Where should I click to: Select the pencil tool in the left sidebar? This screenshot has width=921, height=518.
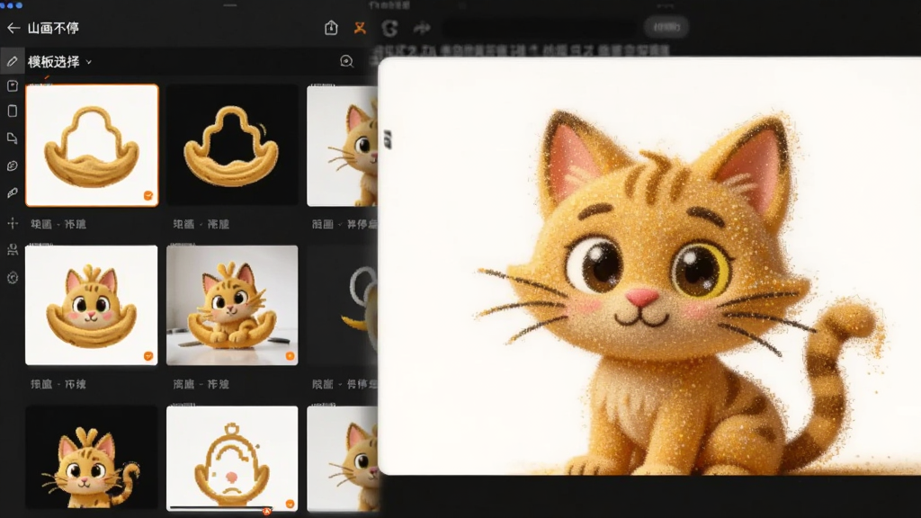13,61
